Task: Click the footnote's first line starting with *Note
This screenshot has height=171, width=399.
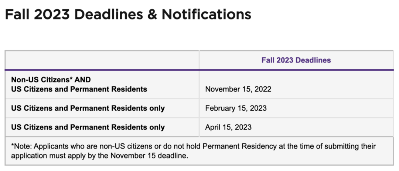Action: 193,146
